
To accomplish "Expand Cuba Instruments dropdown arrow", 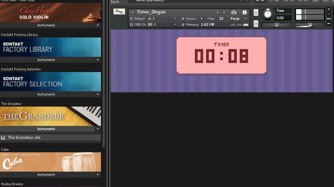I will (x=98, y=175).
